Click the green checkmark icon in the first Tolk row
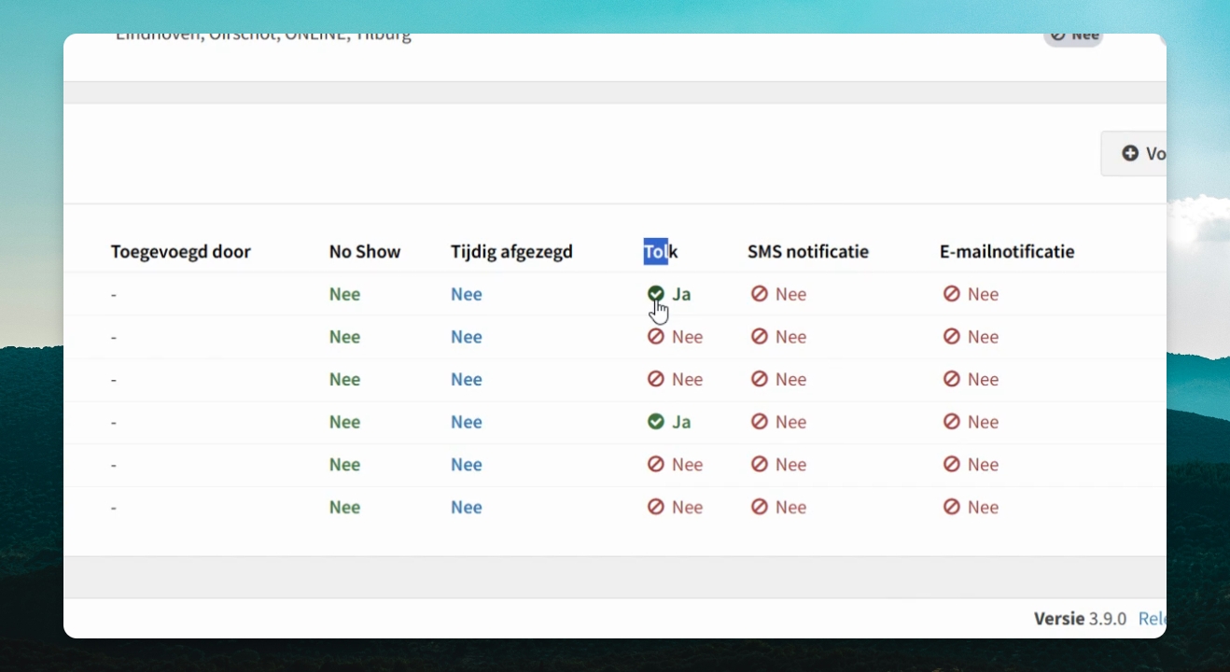The image size is (1230, 672). point(656,294)
